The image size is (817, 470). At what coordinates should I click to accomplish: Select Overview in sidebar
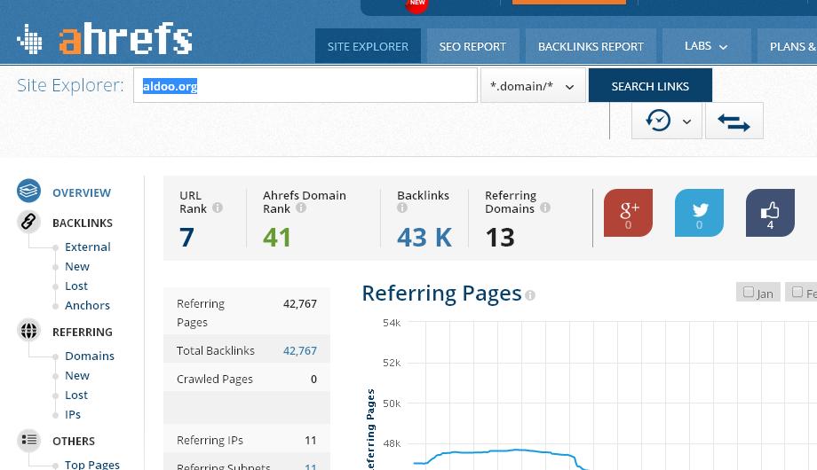[82, 192]
